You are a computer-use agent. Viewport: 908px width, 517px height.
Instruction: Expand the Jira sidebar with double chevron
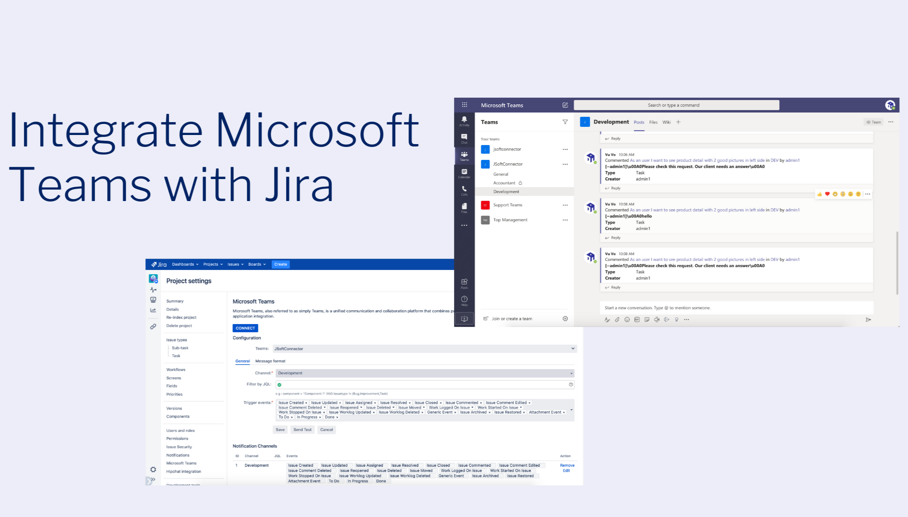pos(153,479)
